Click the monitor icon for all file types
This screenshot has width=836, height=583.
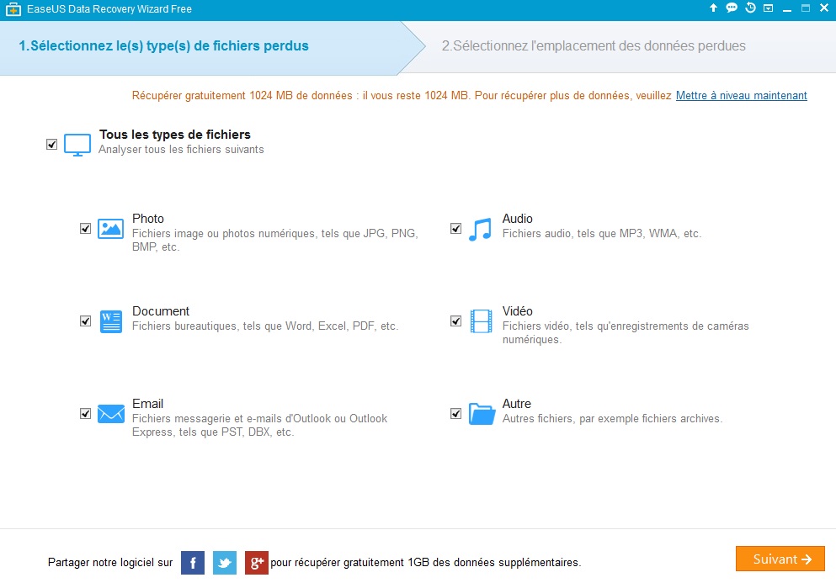77,145
